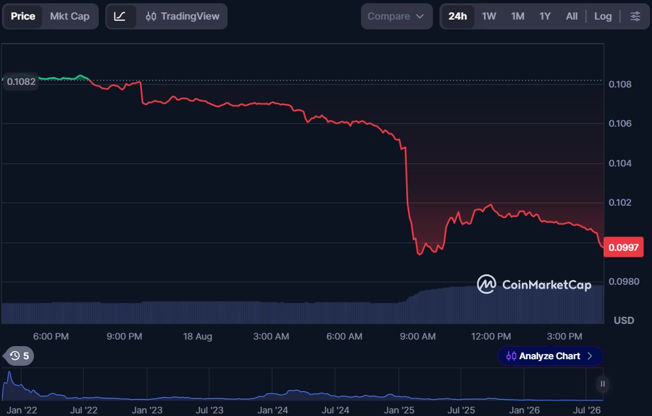The height and width of the screenshot is (416, 652).
Task: Click Jan '22 on the range navigator
Action: pos(22,410)
